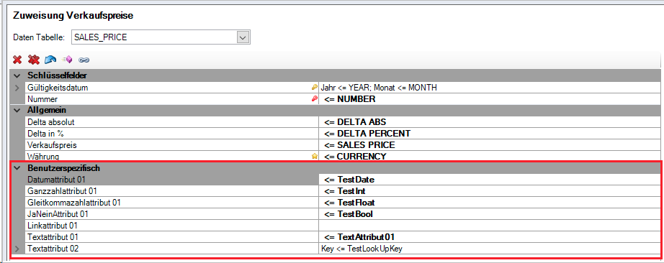Click the purple cube assign icon
Screen dimensions: 664x263
(67, 60)
